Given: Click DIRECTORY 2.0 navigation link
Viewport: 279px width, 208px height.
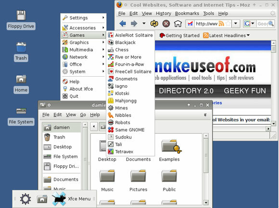Looking at the screenshot, I should coord(186,91).
